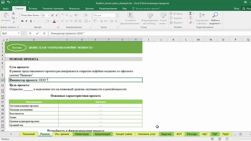Open the ФОТ sheet tab

(179, 134)
